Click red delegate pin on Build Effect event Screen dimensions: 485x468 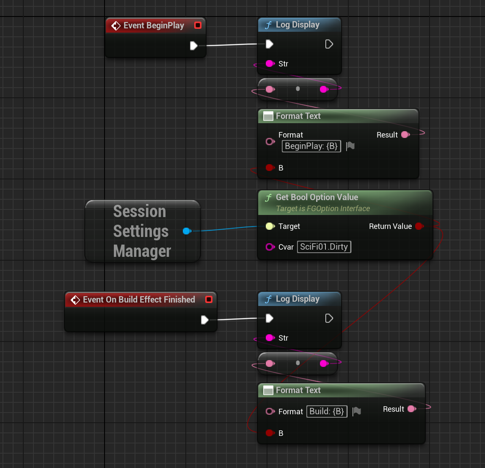click(x=209, y=300)
